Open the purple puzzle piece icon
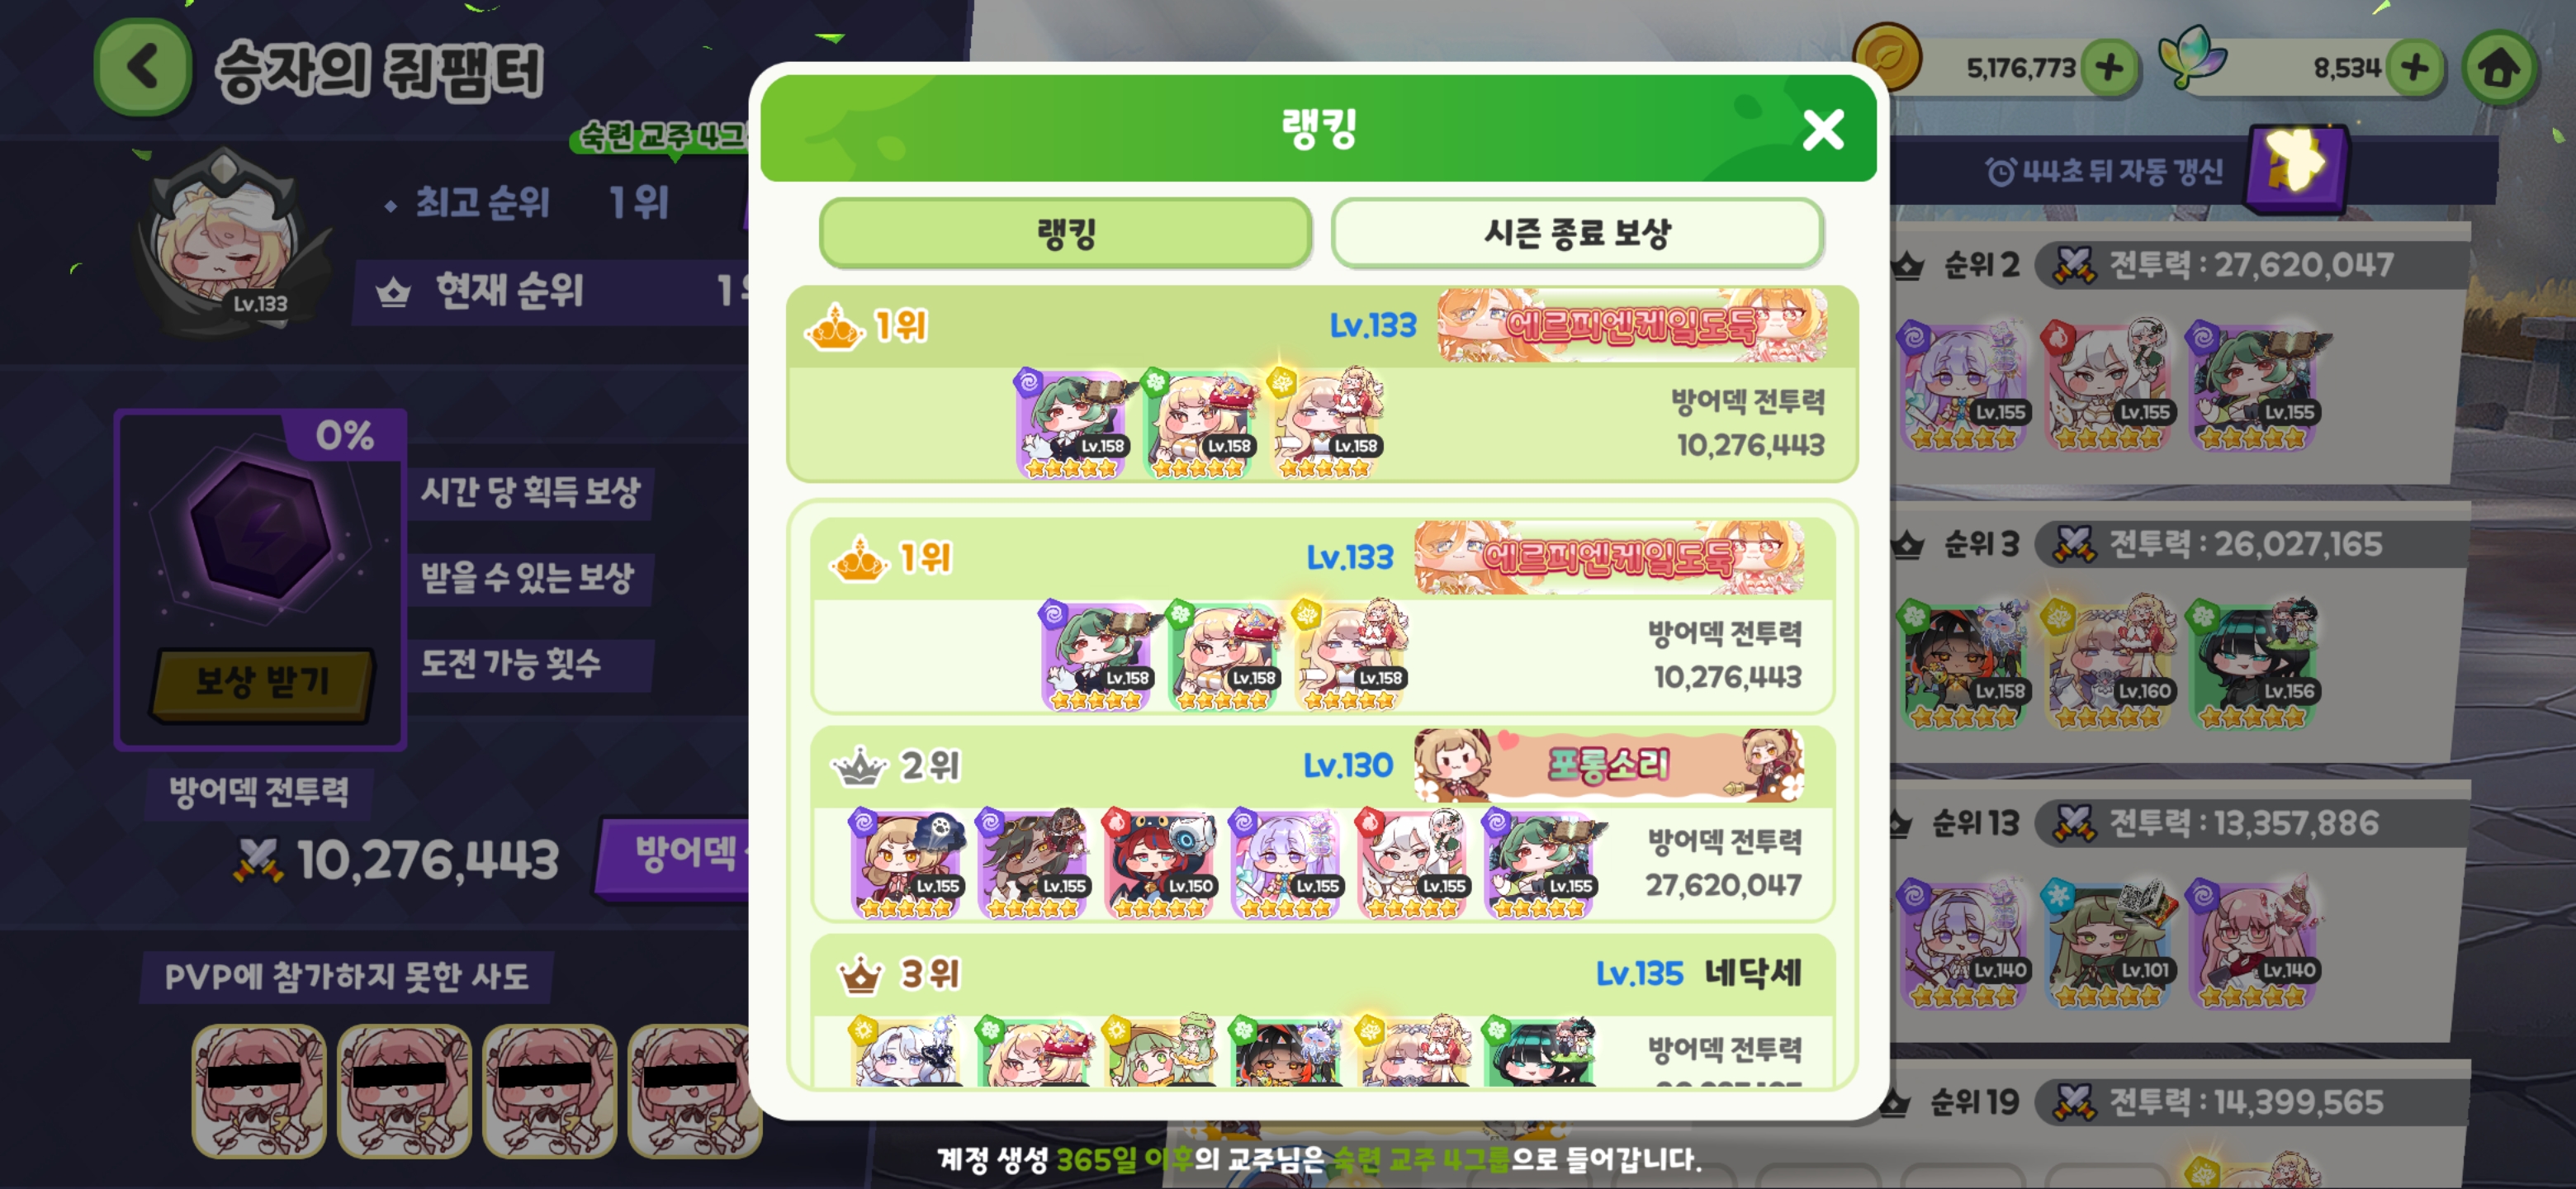2576x1189 pixels. tap(2296, 168)
